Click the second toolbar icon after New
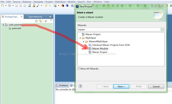Image resolution: width=172 pixels, height=104 pixels. click(10, 6)
